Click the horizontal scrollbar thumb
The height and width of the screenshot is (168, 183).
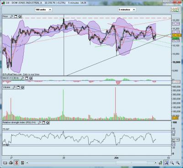click(132, 163)
